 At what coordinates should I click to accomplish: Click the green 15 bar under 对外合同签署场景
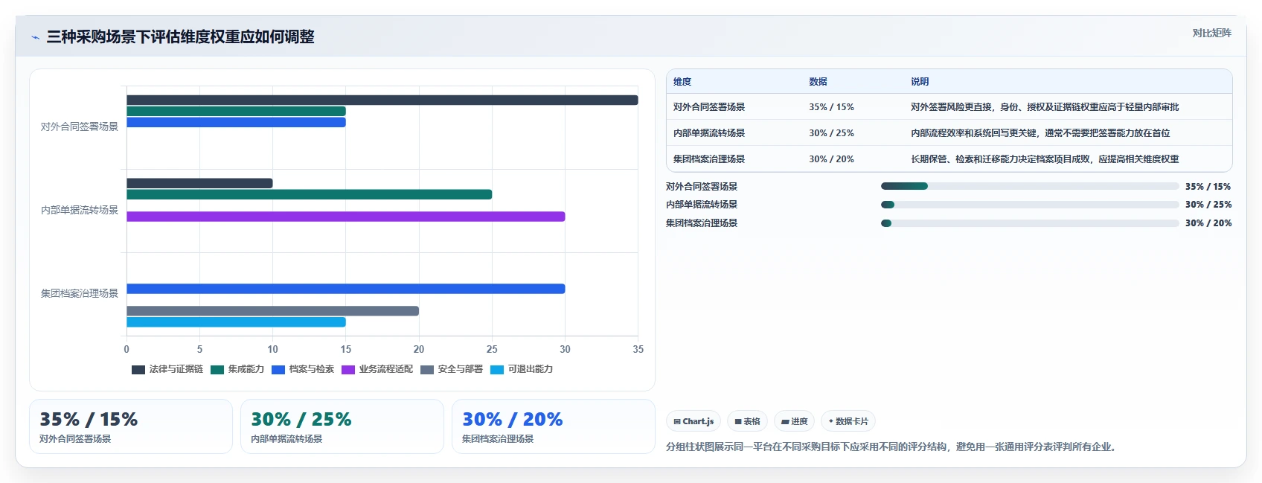click(236, 111)
